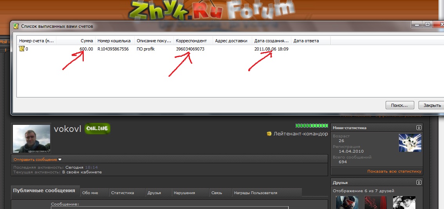Click the dialog title bar icon
The width and height of the screenshot is (444, 209).
pos(16,26)
